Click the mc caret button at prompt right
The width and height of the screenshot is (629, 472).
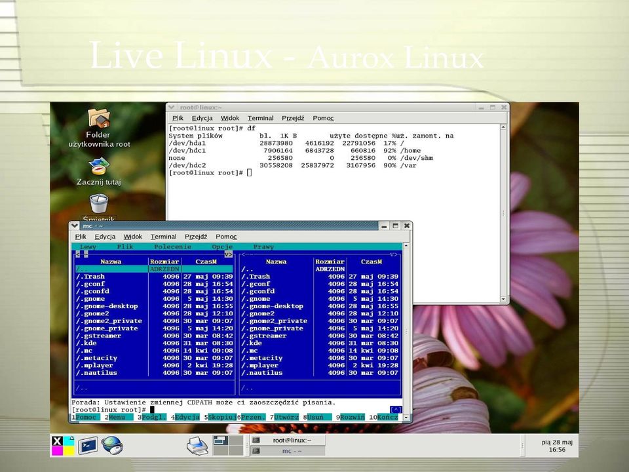(x=396, y=410)
